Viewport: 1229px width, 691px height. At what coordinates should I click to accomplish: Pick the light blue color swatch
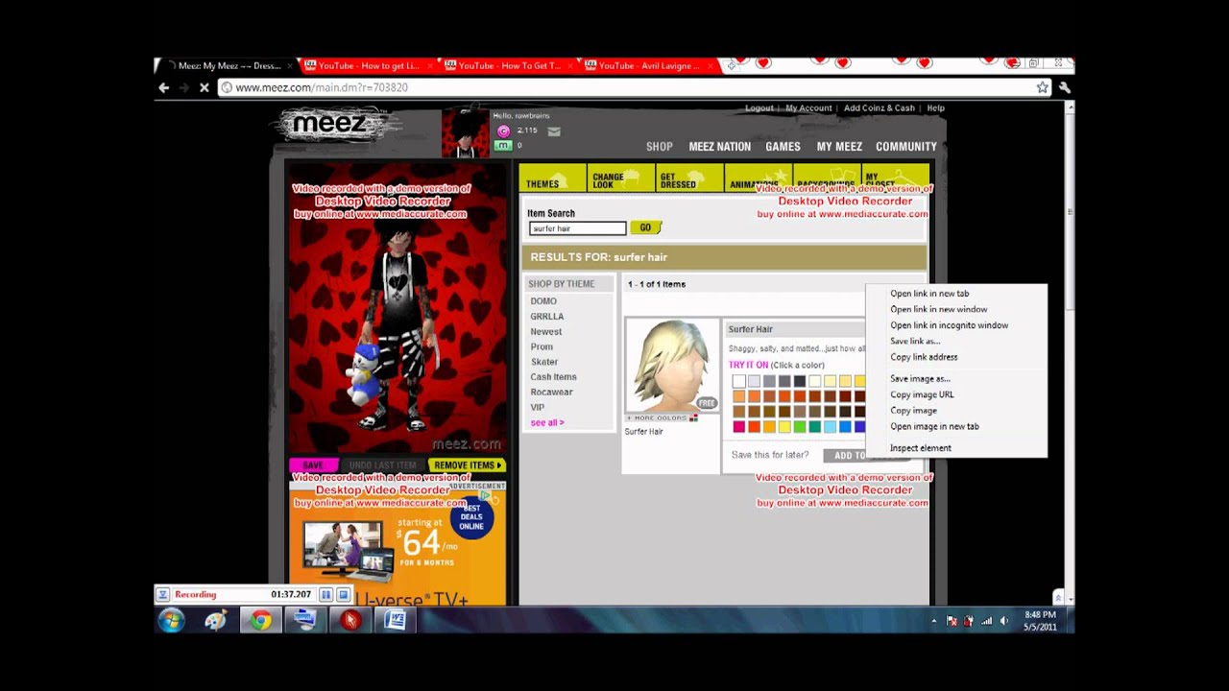pos(831,427)
